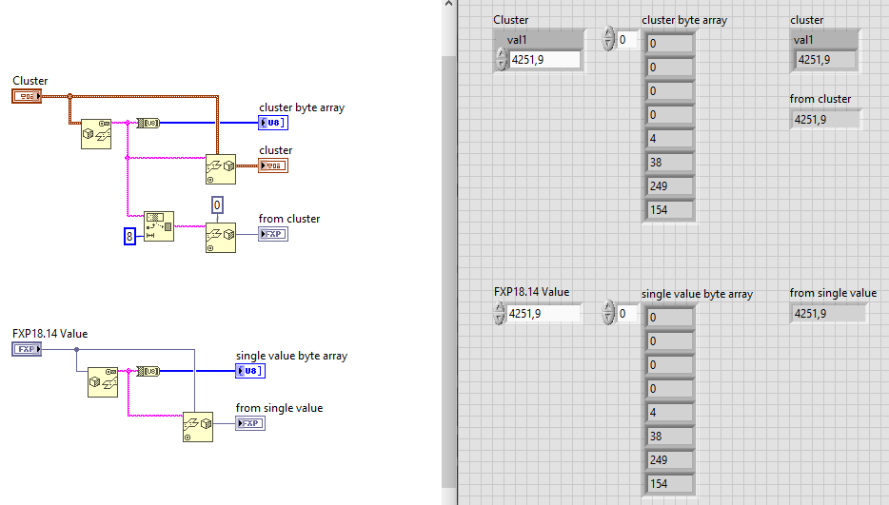Click the FXP18.14 Value front panel stepper
Viewport: 889px width, 505px height.
click(x=500, y=314)
